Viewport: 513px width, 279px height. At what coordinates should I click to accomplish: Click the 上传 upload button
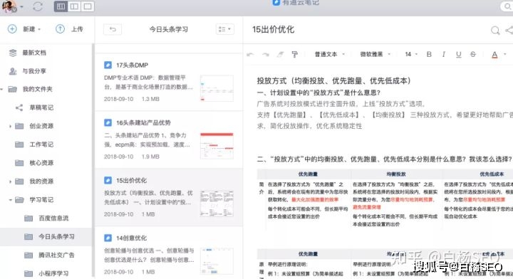pos(69,29)
